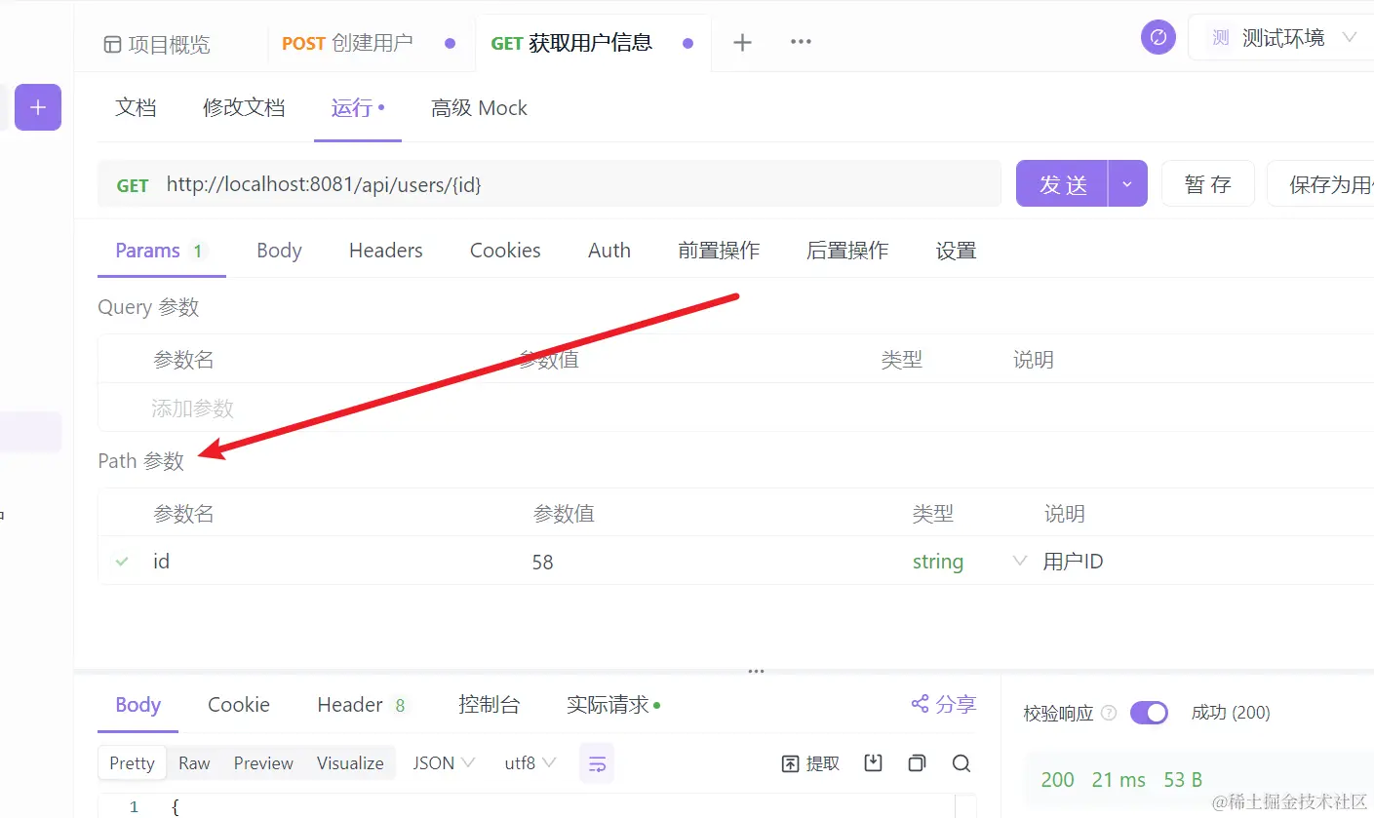This screenshot has width=1374, height=818.
Task: Open the tab overflow ellipsis menu
Action: tap(801, 42)
